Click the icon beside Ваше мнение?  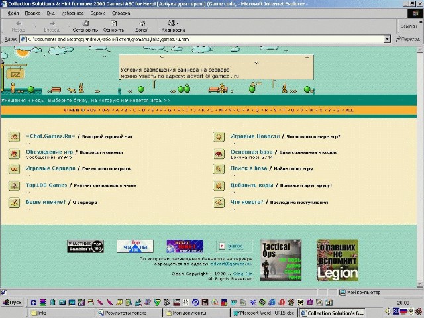pos(14,203)
